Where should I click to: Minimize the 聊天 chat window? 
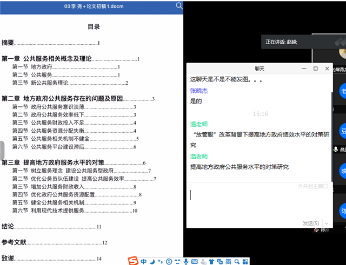pos(304,69)
